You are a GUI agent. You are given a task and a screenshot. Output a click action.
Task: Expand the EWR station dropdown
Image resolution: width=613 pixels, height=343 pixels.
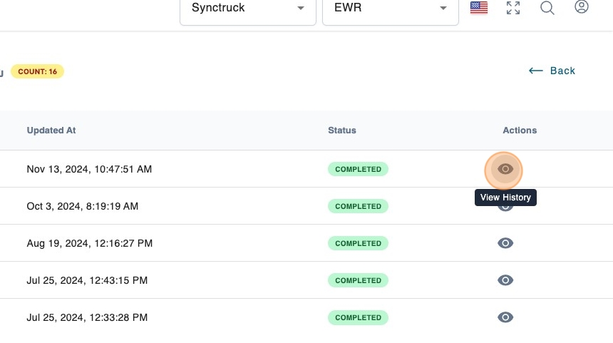390,9
